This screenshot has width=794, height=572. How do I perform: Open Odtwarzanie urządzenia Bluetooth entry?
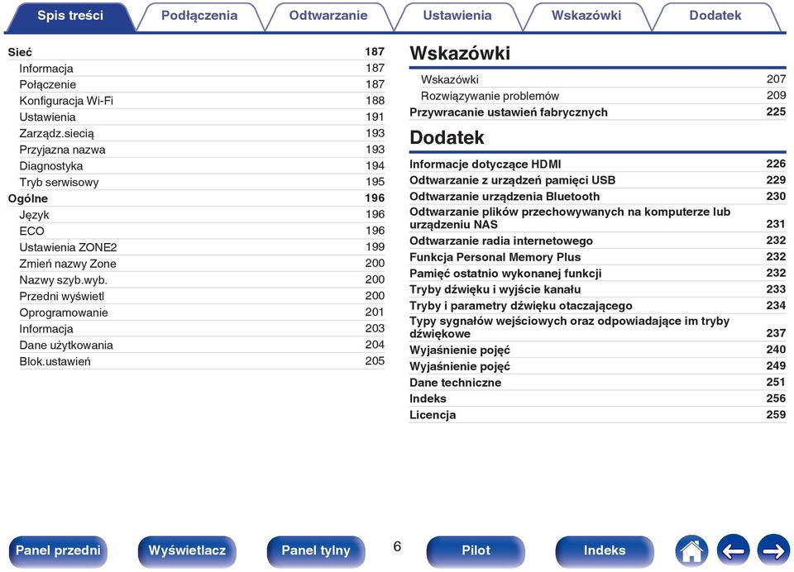tap(597, 197)
